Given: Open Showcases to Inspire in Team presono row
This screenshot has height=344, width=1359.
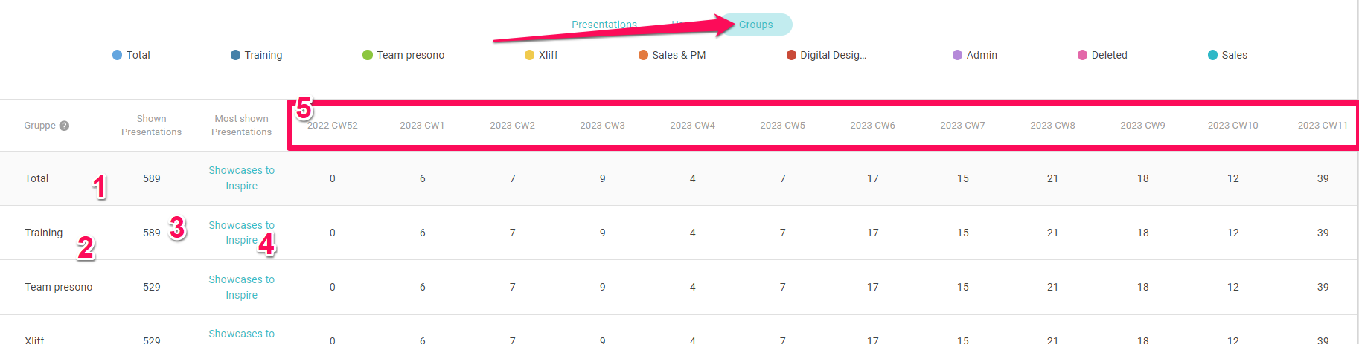Looking at the screenshot, I should point(241,287).
